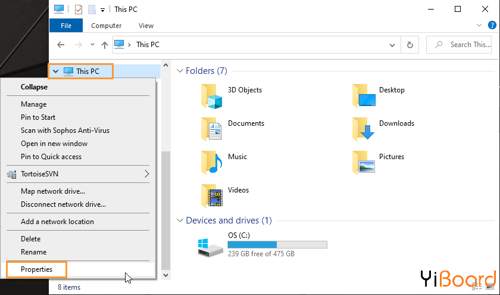Maximize the This PC window
This screenshot has height=295, width=500.
click(458, 10)
